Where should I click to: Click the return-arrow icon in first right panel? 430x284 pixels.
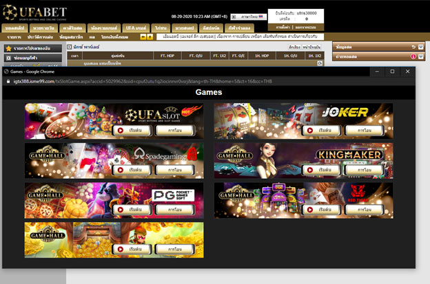pos(413,47)
